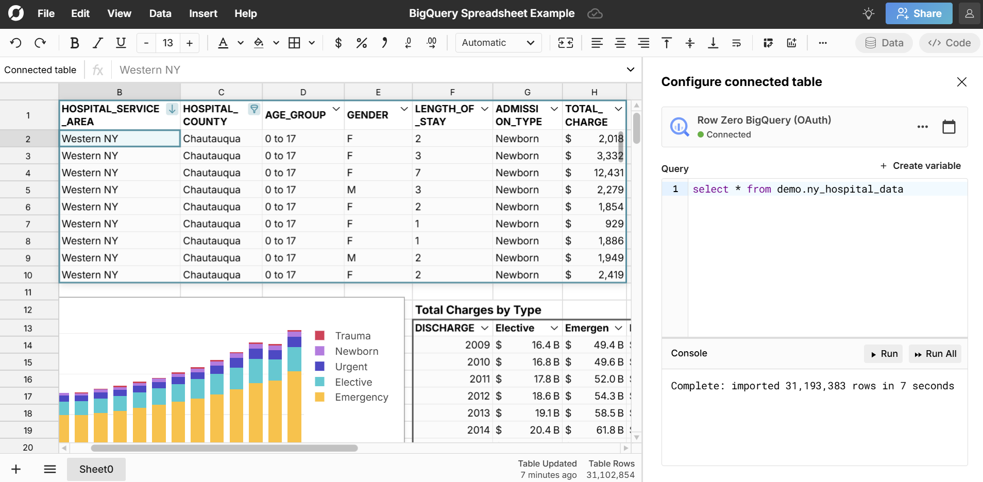Click the insert chart icon

pyautogui.click(x=791, y=43)
